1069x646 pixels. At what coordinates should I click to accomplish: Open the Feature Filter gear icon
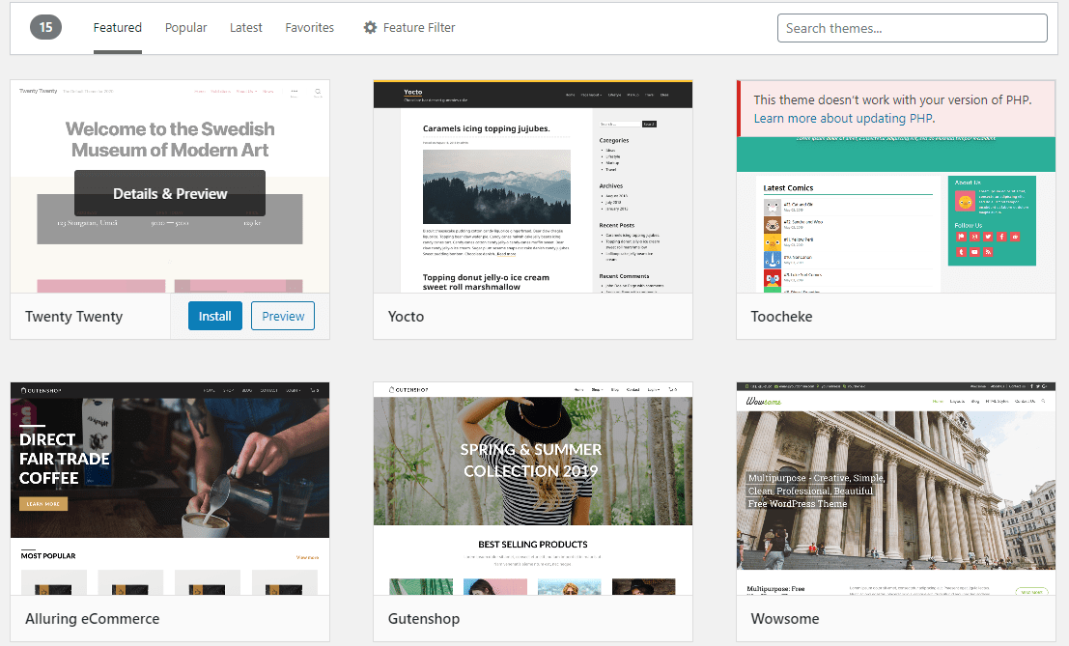(370, 27)
